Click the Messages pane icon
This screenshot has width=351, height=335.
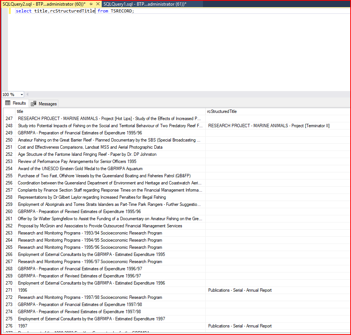click(34, 103)
